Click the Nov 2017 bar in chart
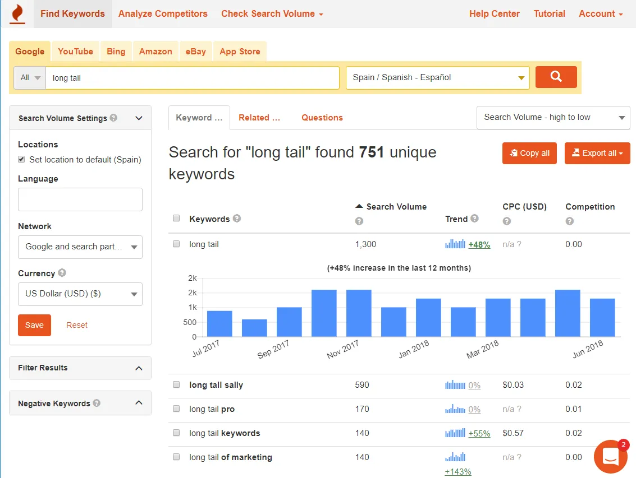The width and height of the screenshot is (636, 478). [359, 313]
